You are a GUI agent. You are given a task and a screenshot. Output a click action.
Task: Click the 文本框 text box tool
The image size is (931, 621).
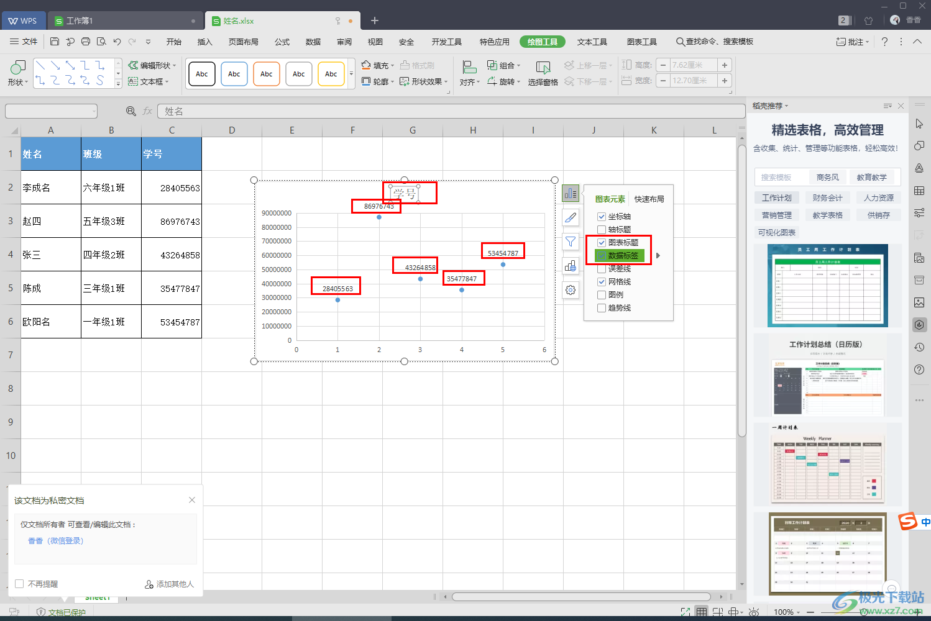(149, 81)
